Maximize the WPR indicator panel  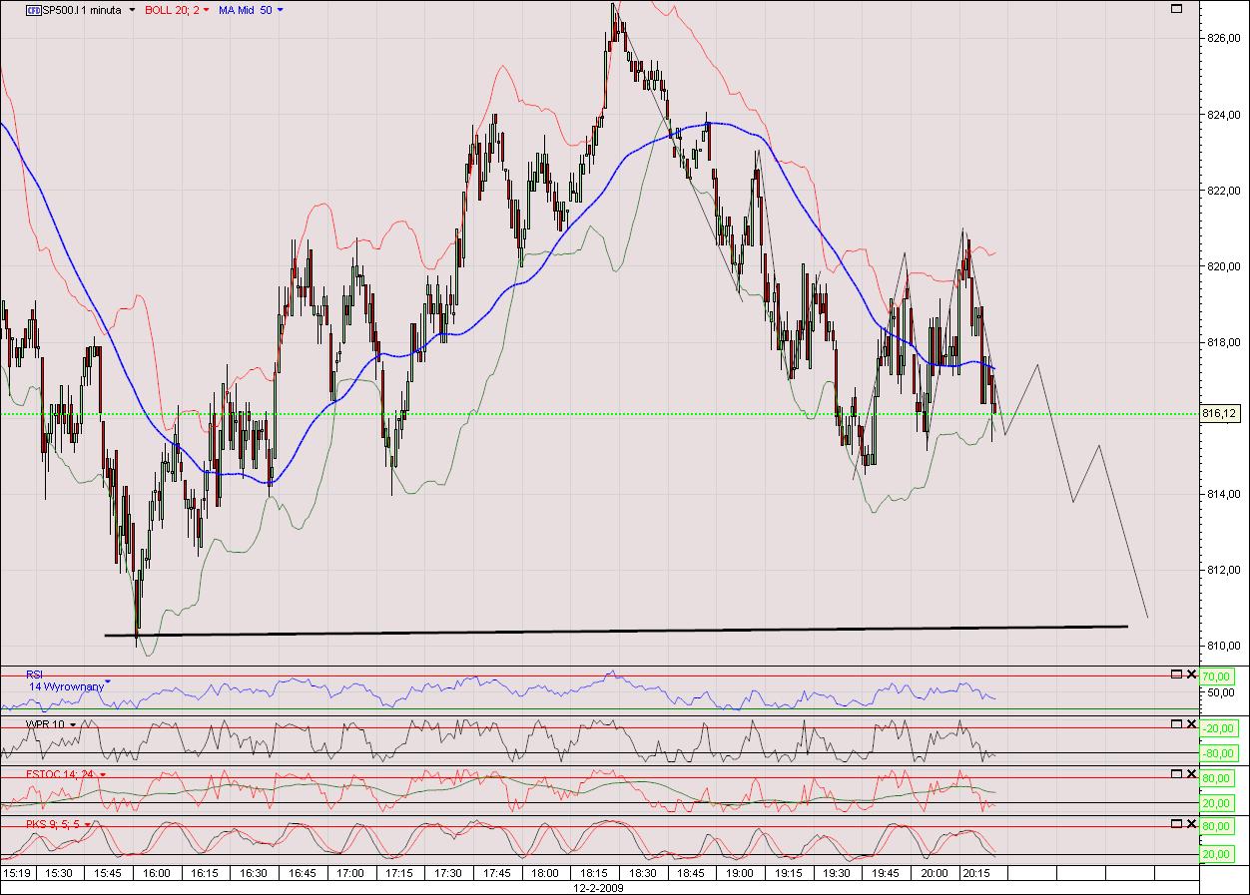[1175, 722]
